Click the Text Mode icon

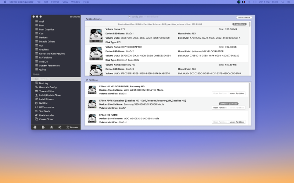click(36, 111)
